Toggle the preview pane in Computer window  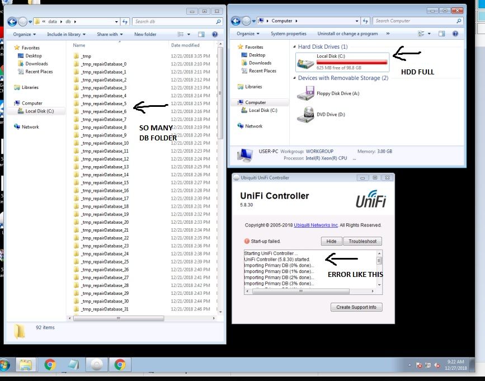[442, 34]
